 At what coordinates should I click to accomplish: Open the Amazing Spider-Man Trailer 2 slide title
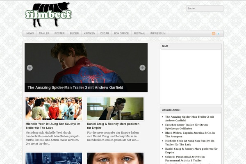(75, 88)
